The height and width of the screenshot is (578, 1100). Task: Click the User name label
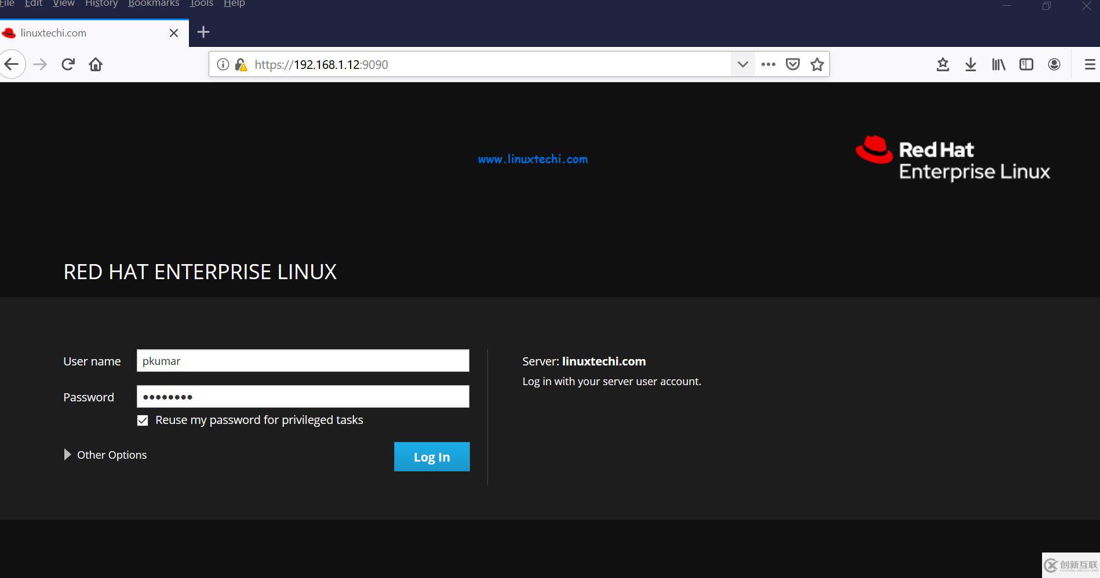click(92, 361)
